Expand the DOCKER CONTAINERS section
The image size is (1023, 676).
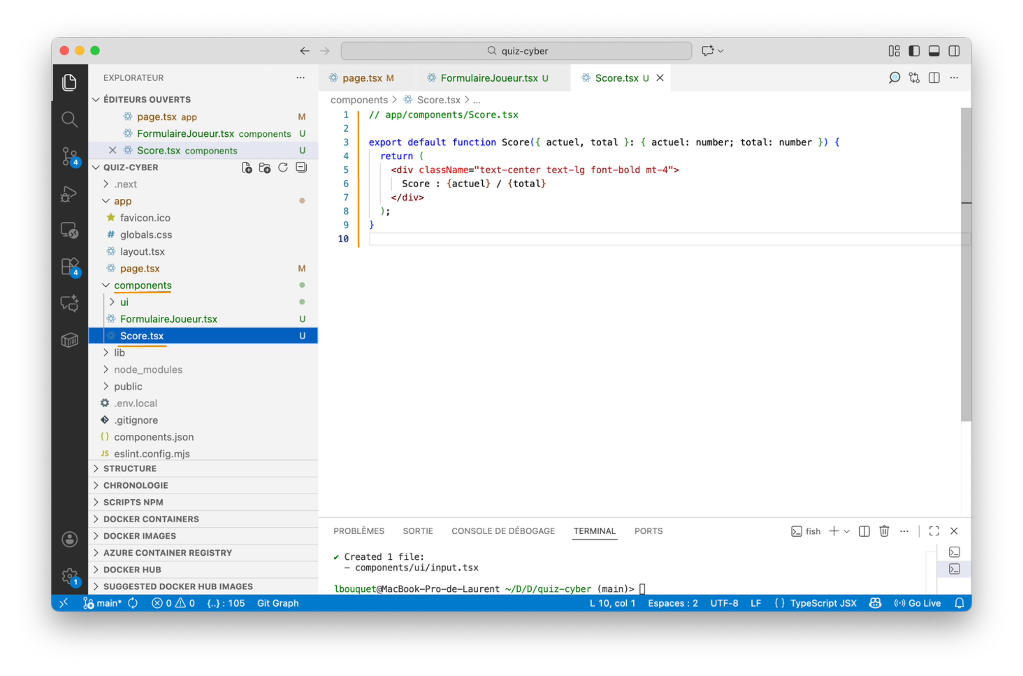(x=151, y=519)
